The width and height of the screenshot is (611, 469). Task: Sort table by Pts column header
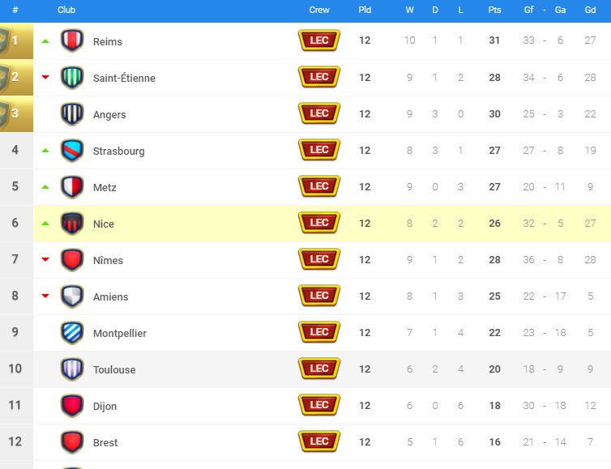[494, 10]
